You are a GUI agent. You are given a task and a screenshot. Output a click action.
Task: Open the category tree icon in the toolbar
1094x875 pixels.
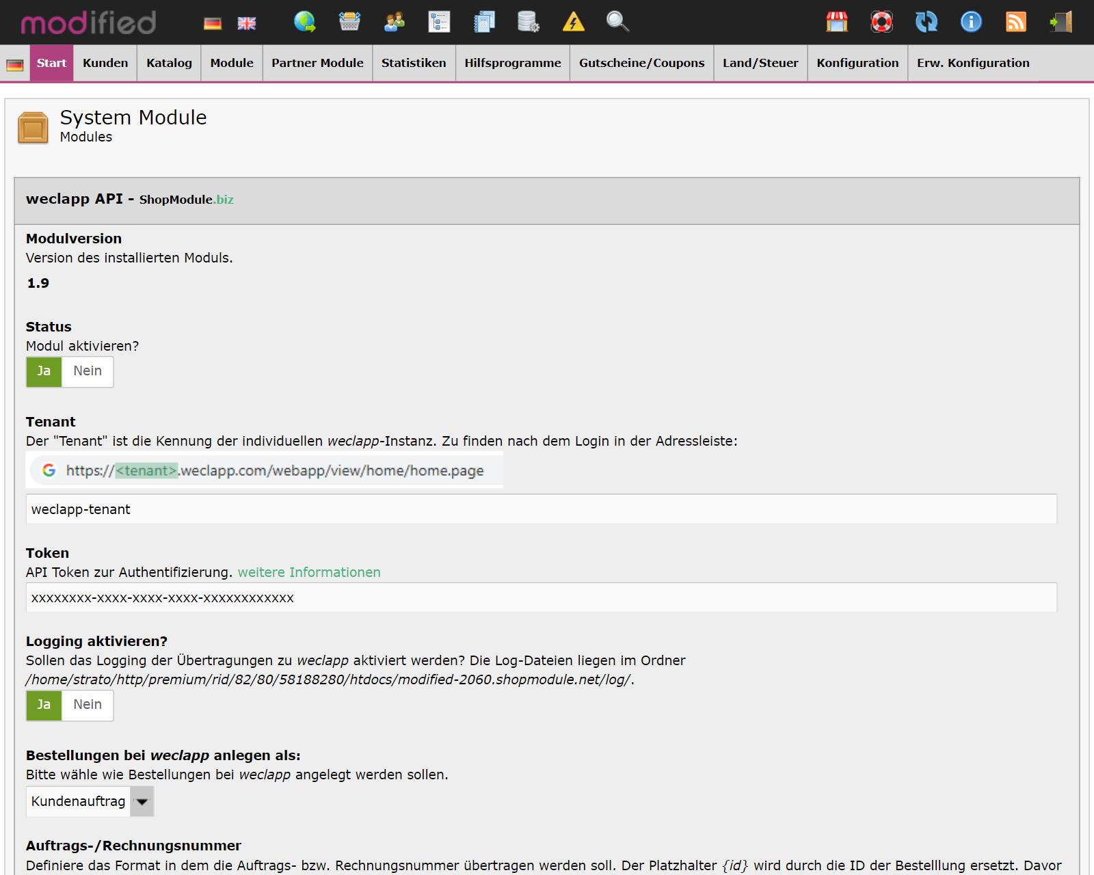pos(440,22)
